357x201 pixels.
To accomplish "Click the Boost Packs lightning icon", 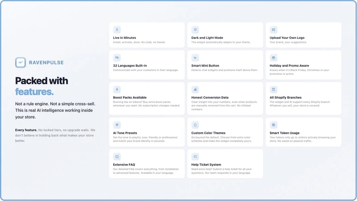I will 117,90.
